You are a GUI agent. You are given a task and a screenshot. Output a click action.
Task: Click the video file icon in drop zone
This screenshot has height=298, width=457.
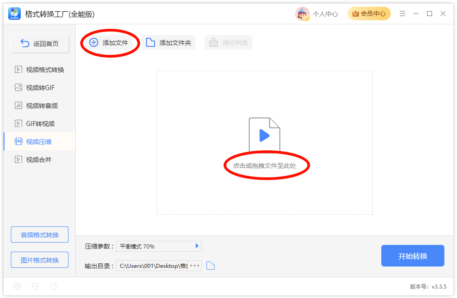265,135
